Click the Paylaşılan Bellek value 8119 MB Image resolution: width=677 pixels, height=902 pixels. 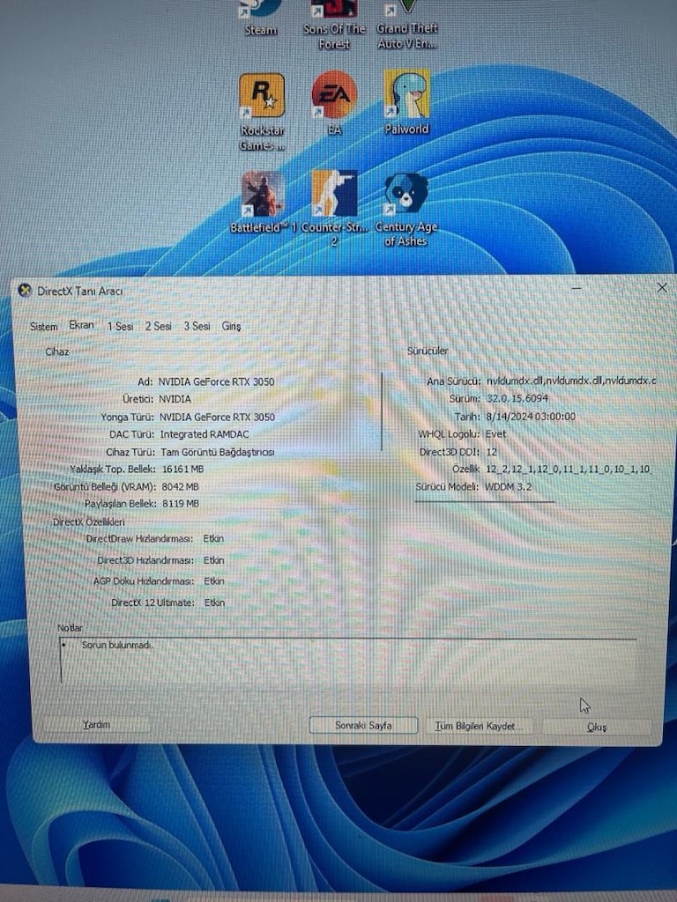click(x=181, y=503)
